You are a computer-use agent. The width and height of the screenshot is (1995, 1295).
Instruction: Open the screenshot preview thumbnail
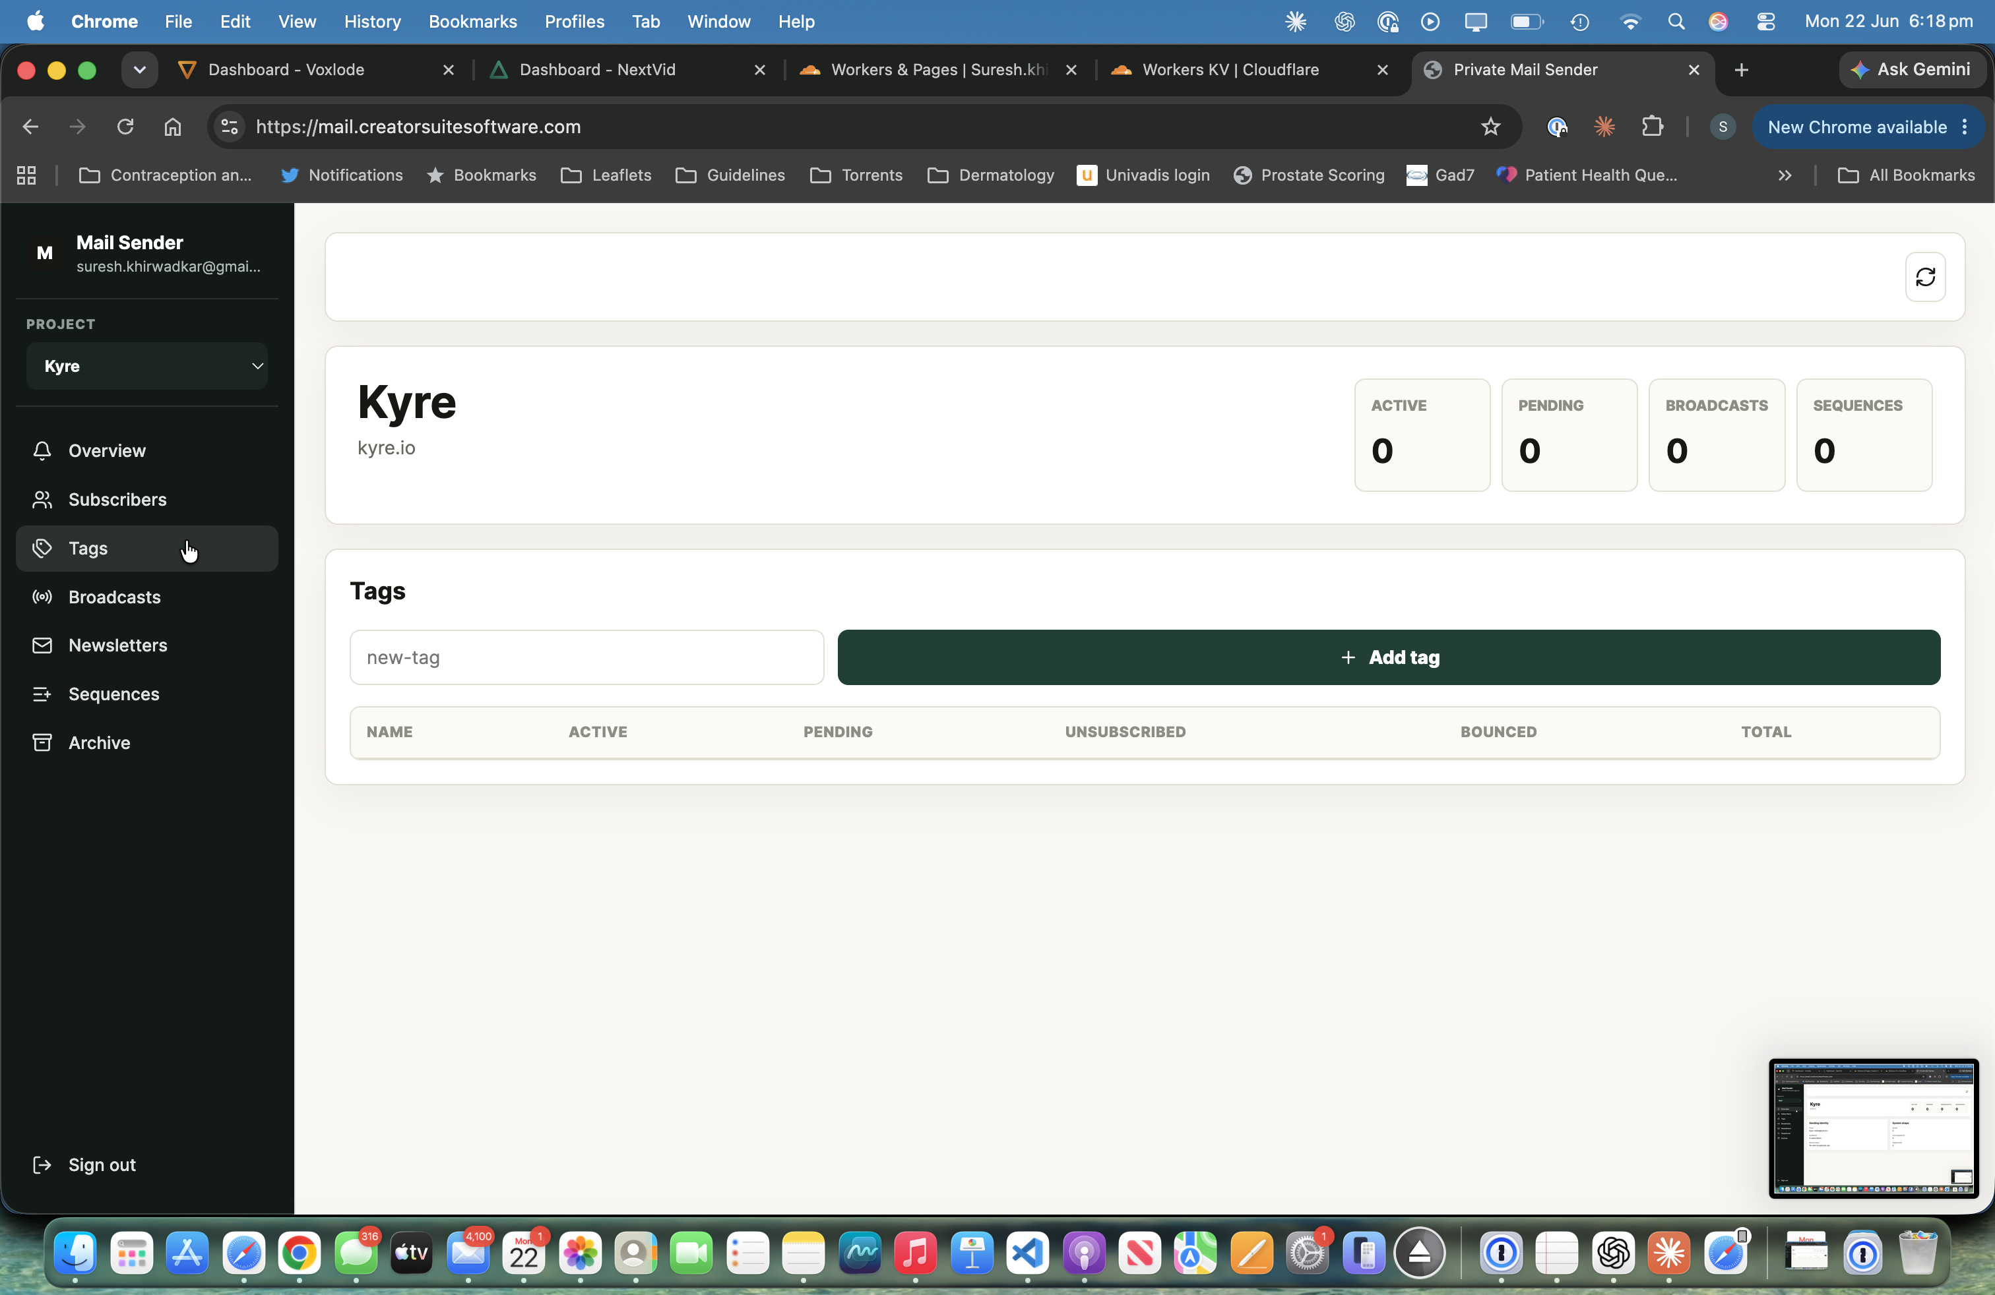pyautogui.click(x=1874, y=1128)
